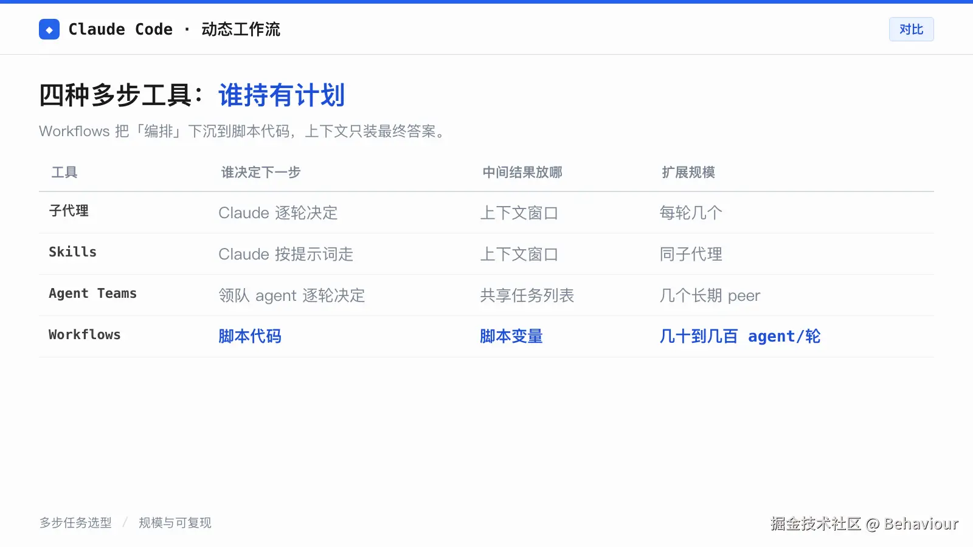Click the cell 几个长期 peer
The width and height of the screenshot is (973, 547).
(710, 295)
